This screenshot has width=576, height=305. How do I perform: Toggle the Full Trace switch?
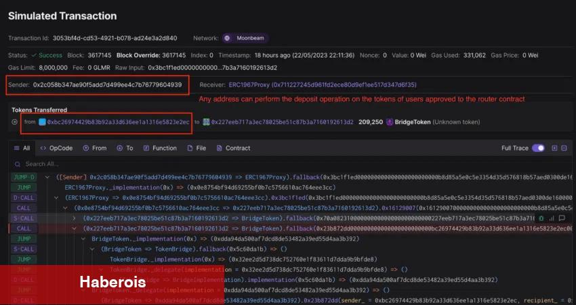[538, 148]
